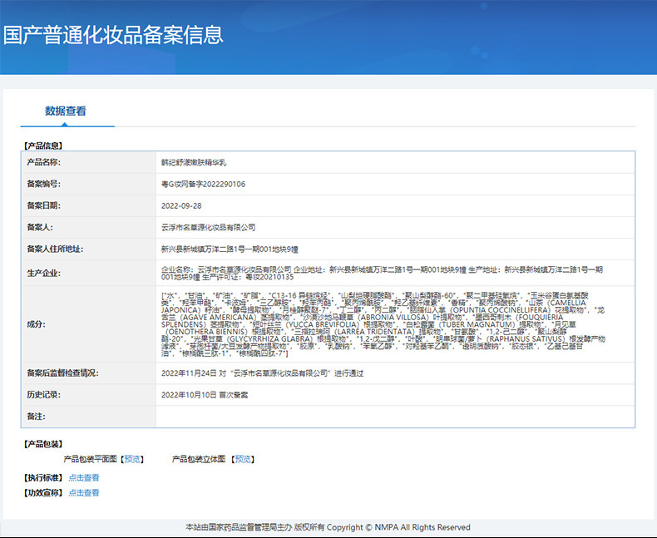Open the 数据查看 tab
657x538 pixels.
[66, 111]
